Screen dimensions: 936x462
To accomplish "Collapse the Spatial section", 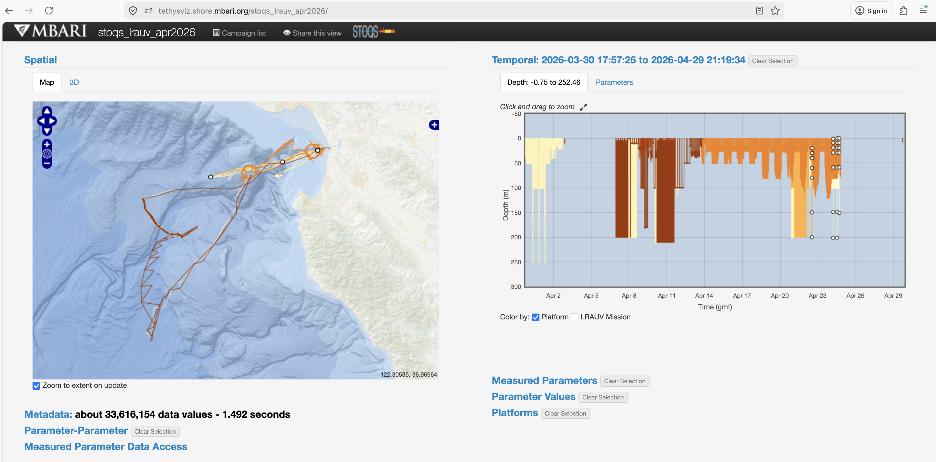I will pos(40,60).
